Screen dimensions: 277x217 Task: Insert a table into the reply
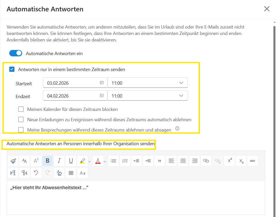pos(71,173)
